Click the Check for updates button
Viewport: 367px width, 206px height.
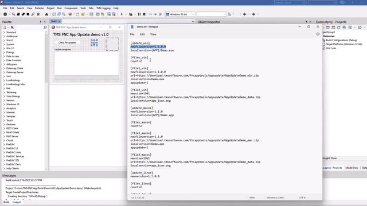click(x=68, y=42)
